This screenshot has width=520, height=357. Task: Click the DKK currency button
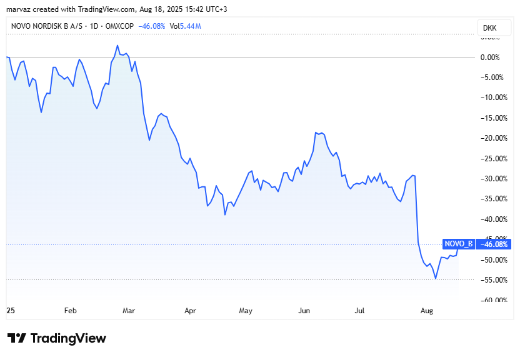pos(494,28)
